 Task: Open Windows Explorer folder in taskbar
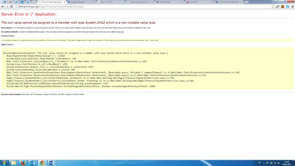coord(14,163)
